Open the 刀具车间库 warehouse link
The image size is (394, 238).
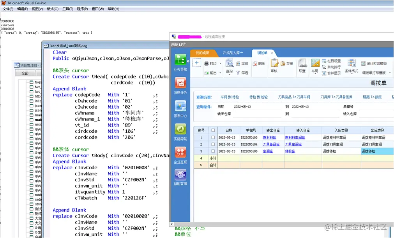(x=293, y=144)
